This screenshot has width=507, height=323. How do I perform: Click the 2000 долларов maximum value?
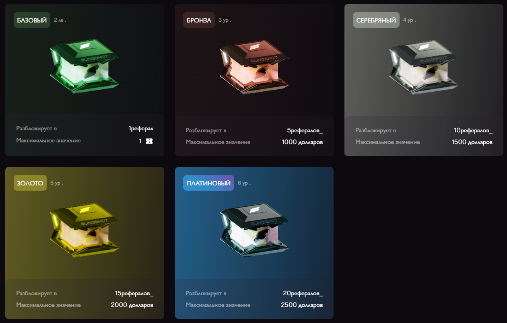coord(132,305)
